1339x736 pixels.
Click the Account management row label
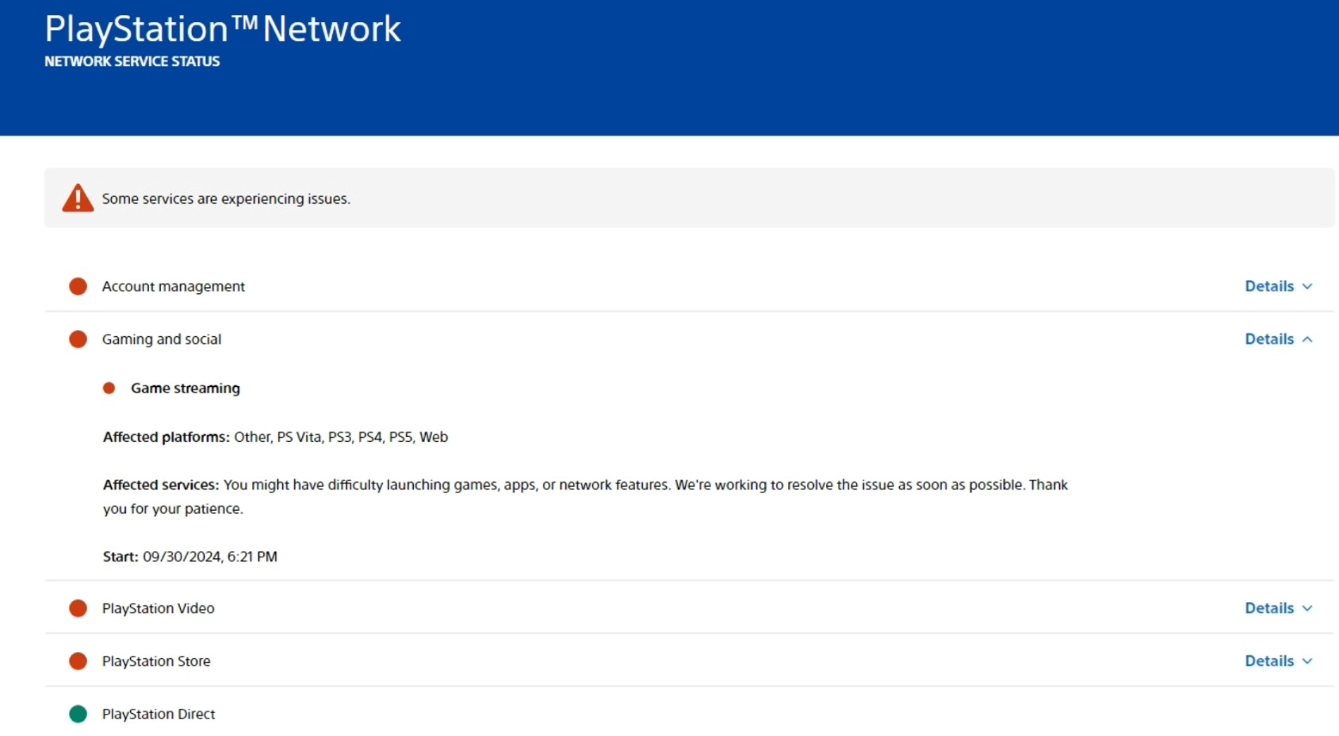[174, 286]
